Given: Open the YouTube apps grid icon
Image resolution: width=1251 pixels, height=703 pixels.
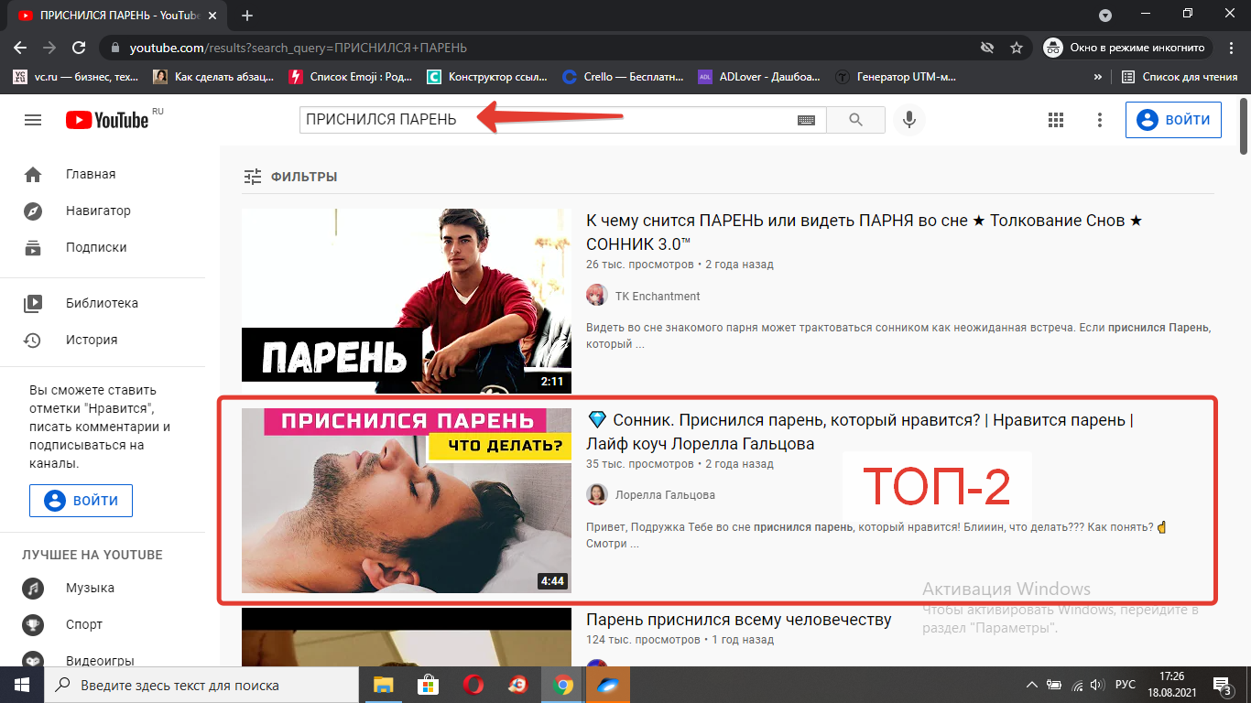Looking at the screenshot, I should [1055, 120].
